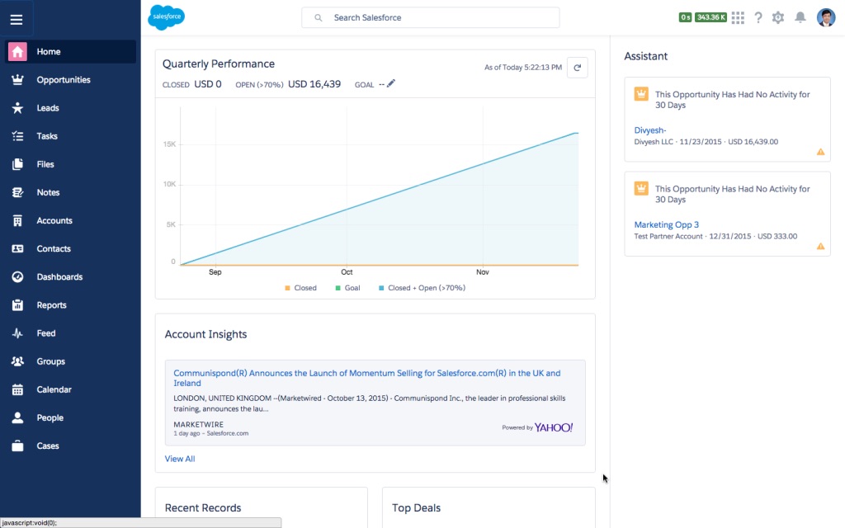Open the Divyesh- opportunity link

[x=650, y=130]
